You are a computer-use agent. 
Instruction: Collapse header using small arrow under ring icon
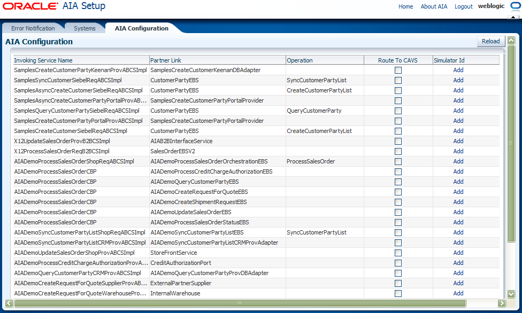[513, 17]
